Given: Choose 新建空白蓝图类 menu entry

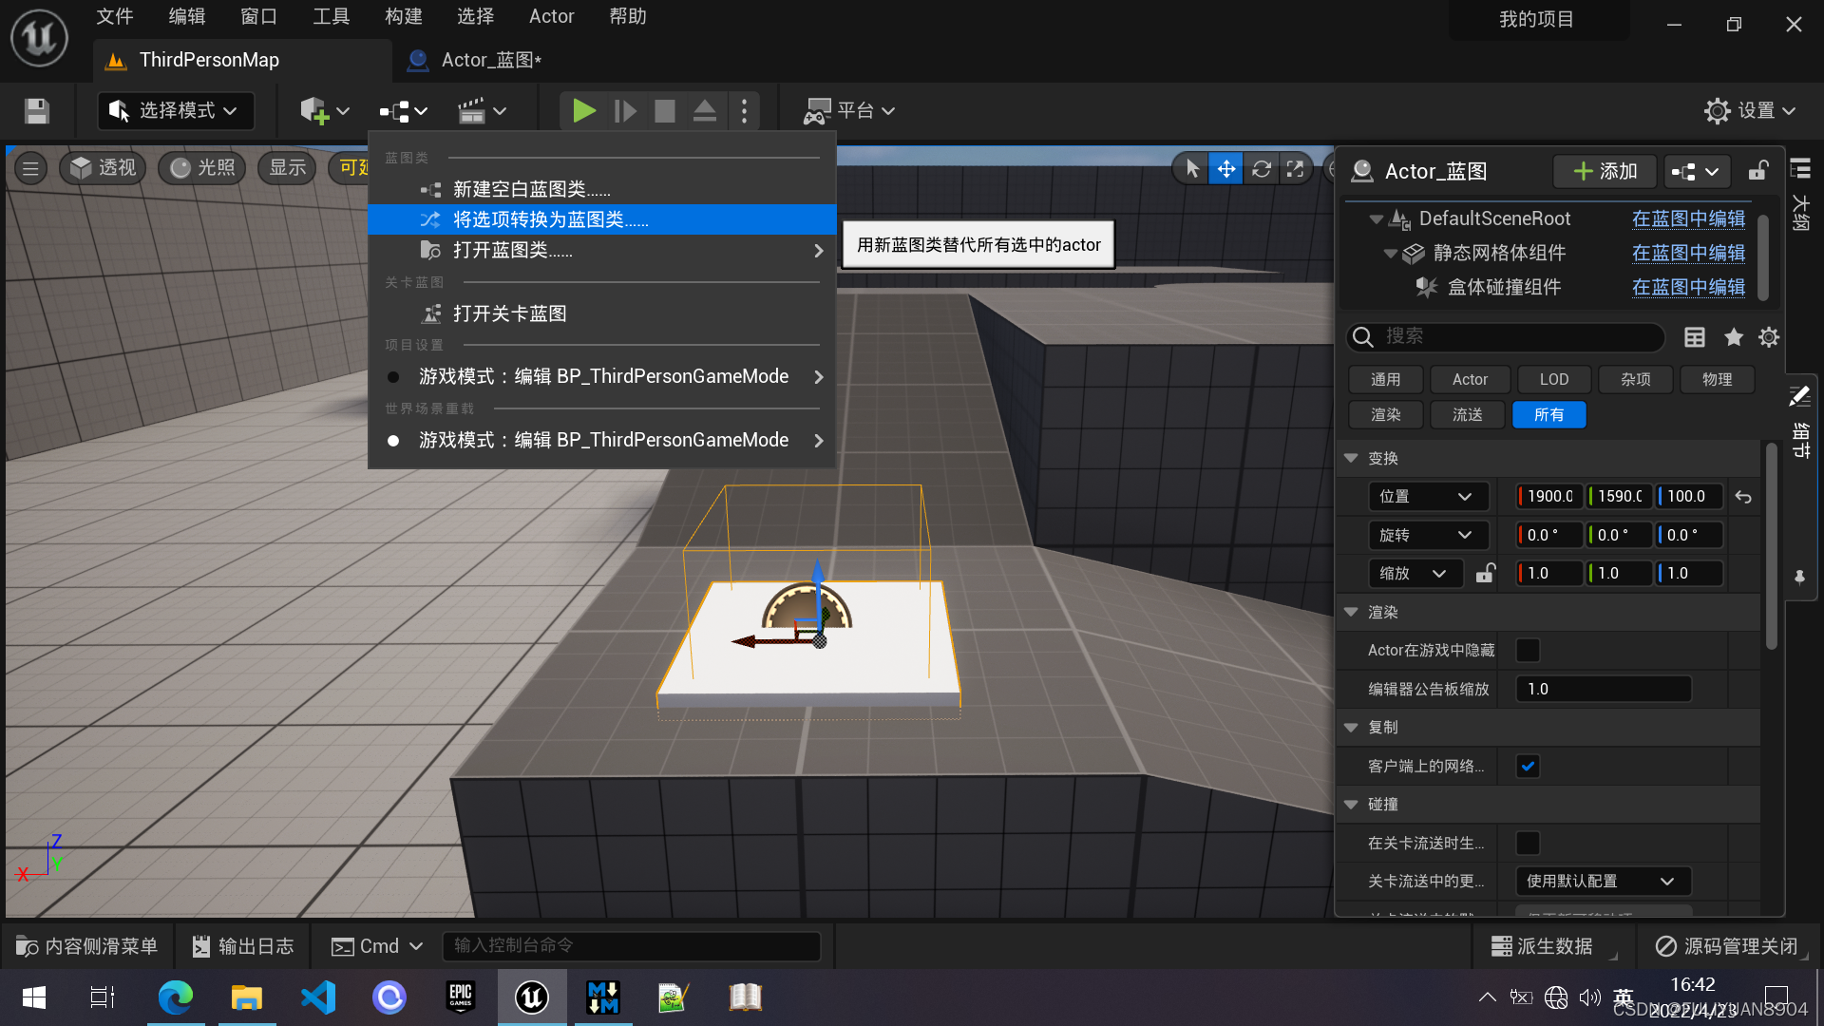Looking at the screenshot, I should 602,189.
